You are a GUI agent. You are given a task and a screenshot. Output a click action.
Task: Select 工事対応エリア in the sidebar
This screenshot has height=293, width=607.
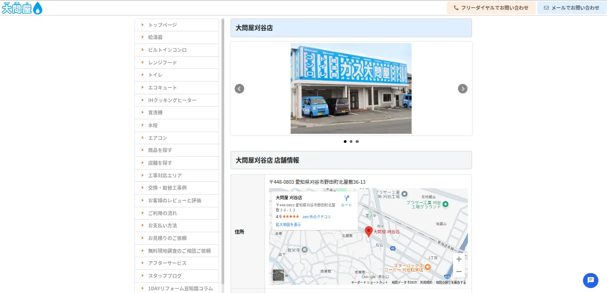coord(177,176)
